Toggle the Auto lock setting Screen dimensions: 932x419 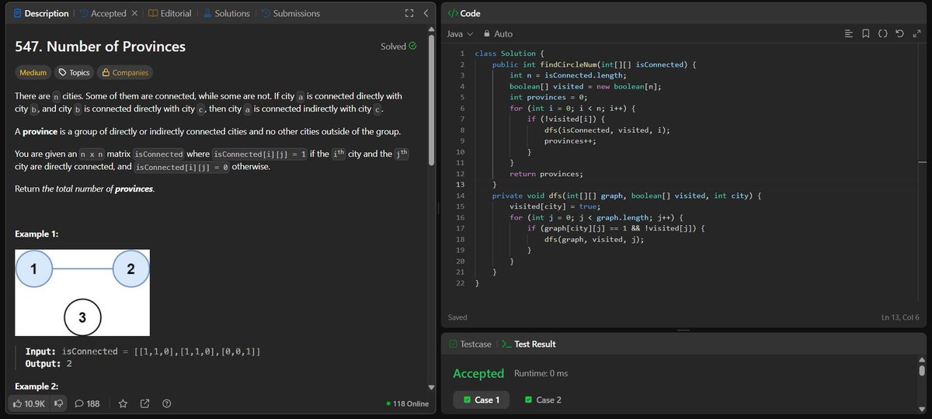498,34
